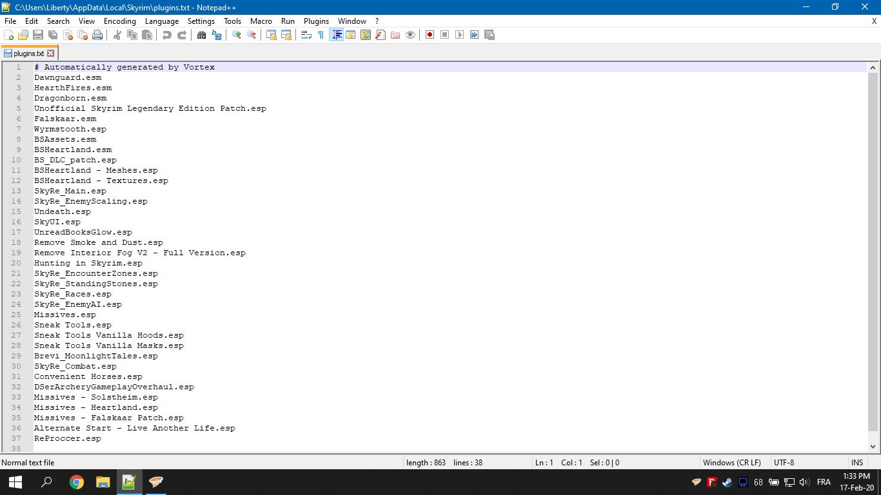Open the File menu
The image size is (881, 495).
coord(10,21)
